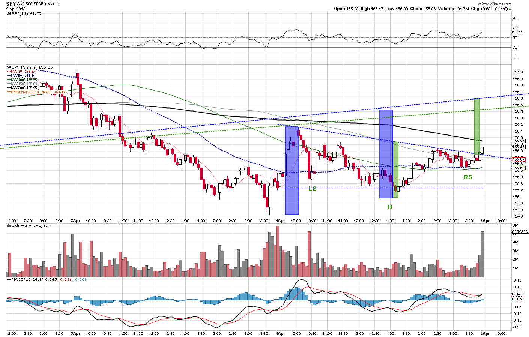
Task: Click the Open 155.43 value
Action: pos(346,9)
